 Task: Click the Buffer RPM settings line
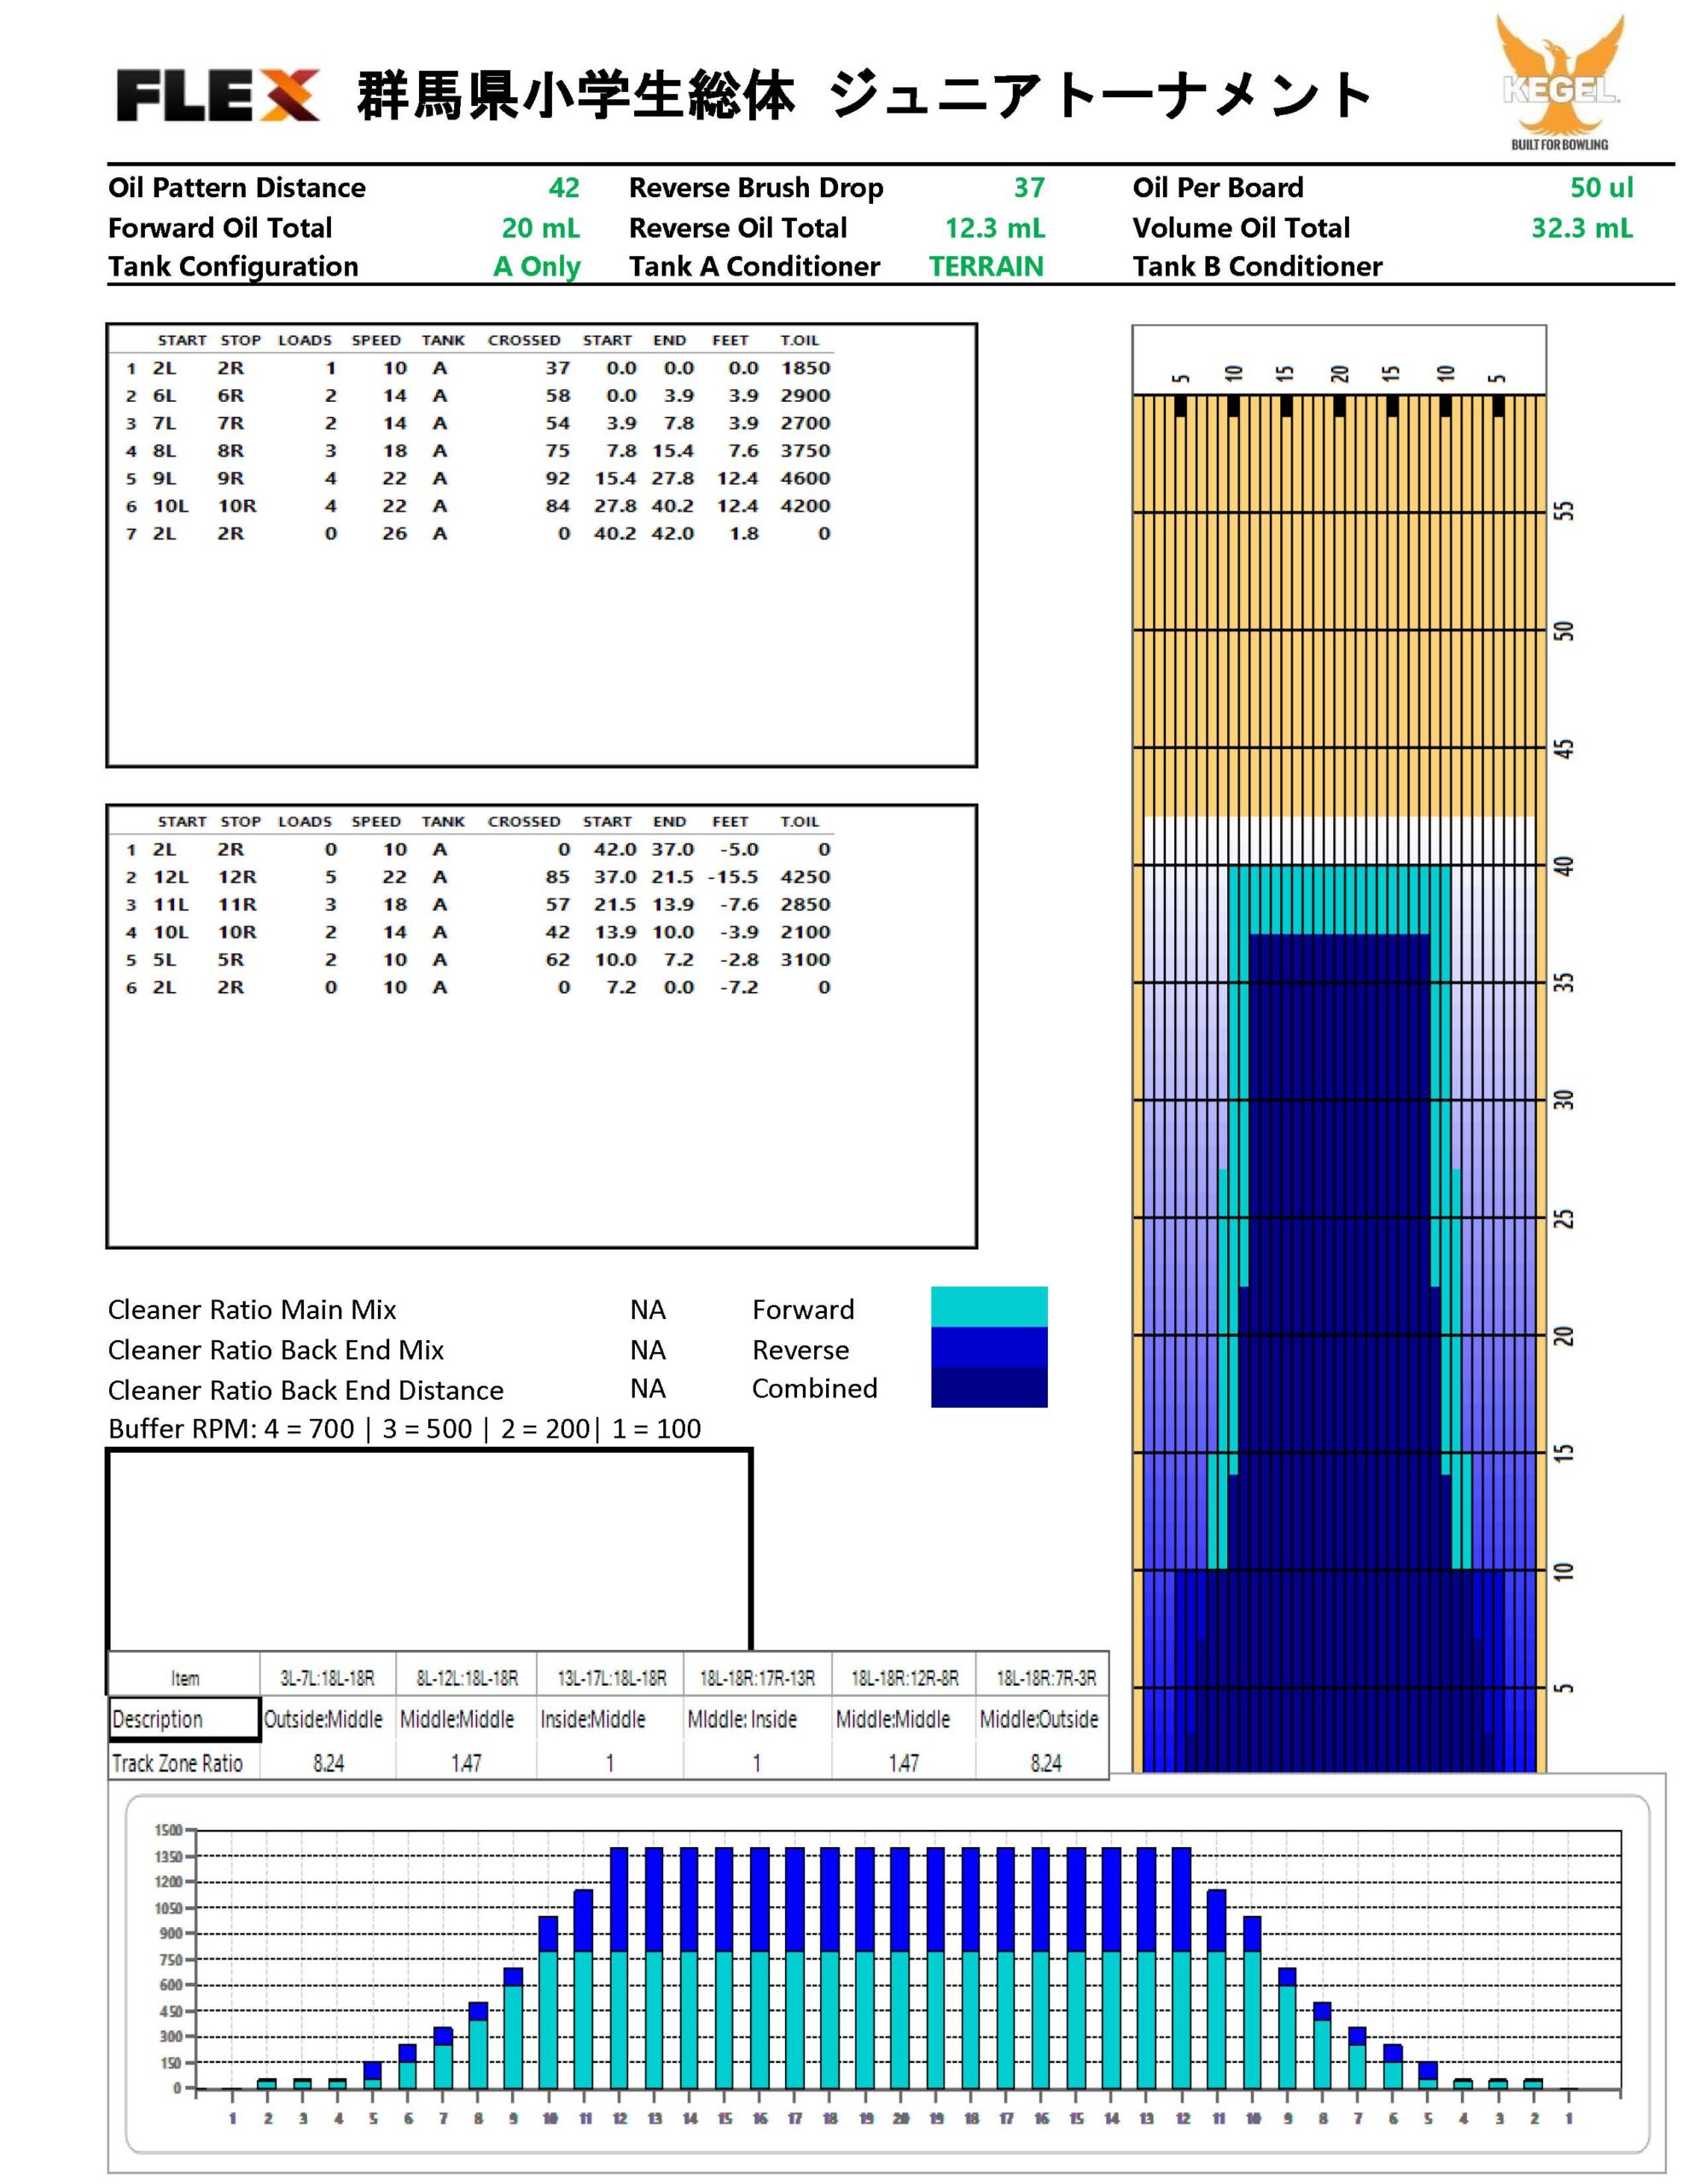(405, 1429)
